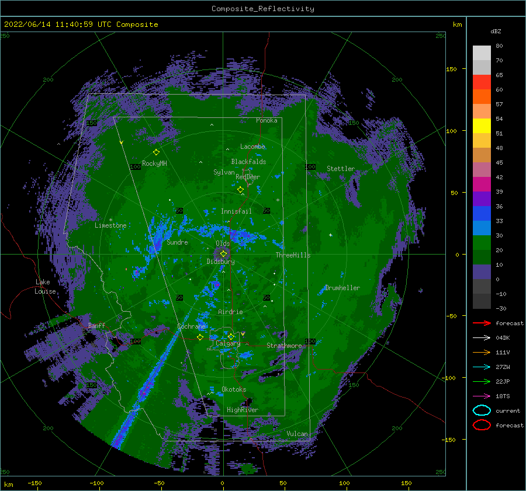Image resolution: width=526 pixels, height=491 pixels.
Task: Click the km unit label at top right
Action: point(457,25)
